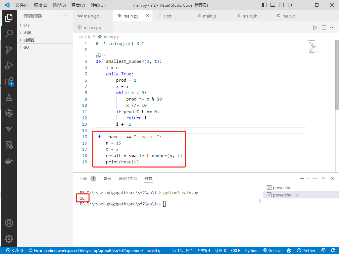
Task: Close the main.py editor tab
Action: (x=148, y=16)
